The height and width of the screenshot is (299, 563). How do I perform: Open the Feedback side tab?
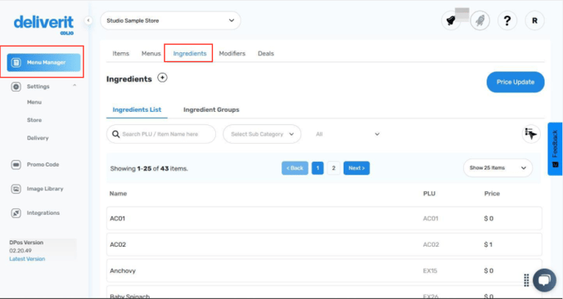point(555,149)
